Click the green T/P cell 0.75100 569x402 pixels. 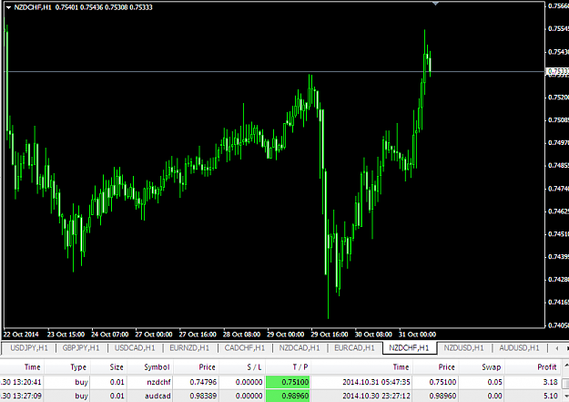[x=288, y=382]
